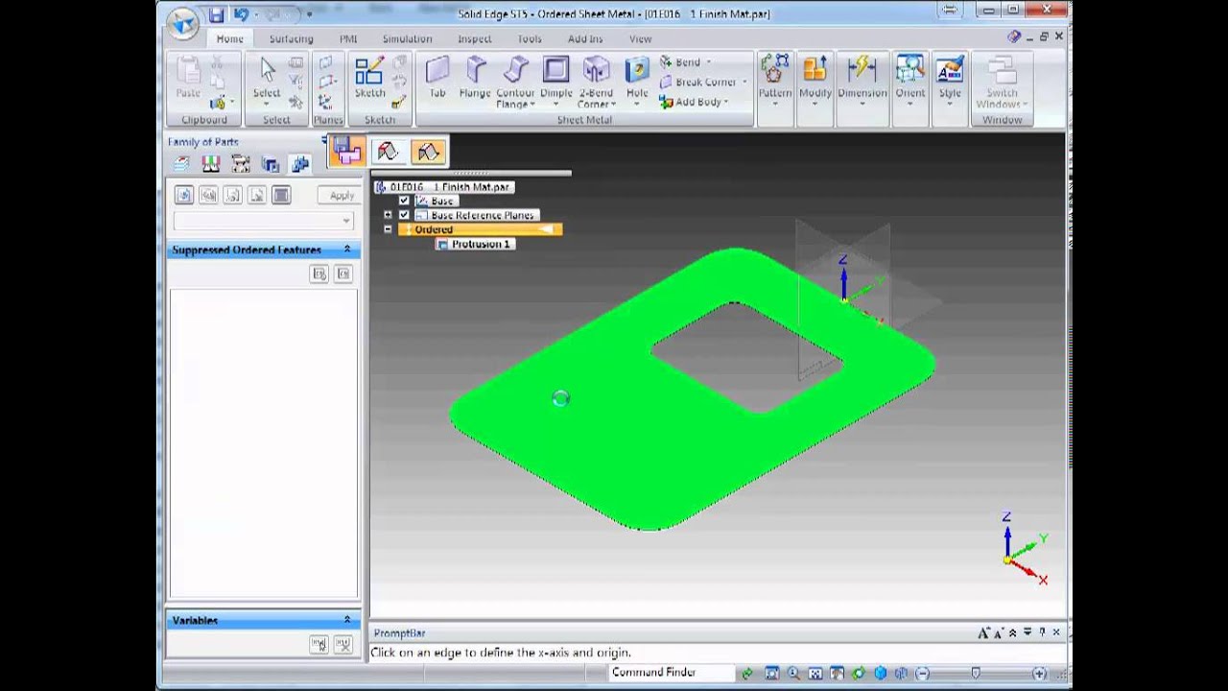
Task: Select the Flange tool
Action: [x=475, y=77]
